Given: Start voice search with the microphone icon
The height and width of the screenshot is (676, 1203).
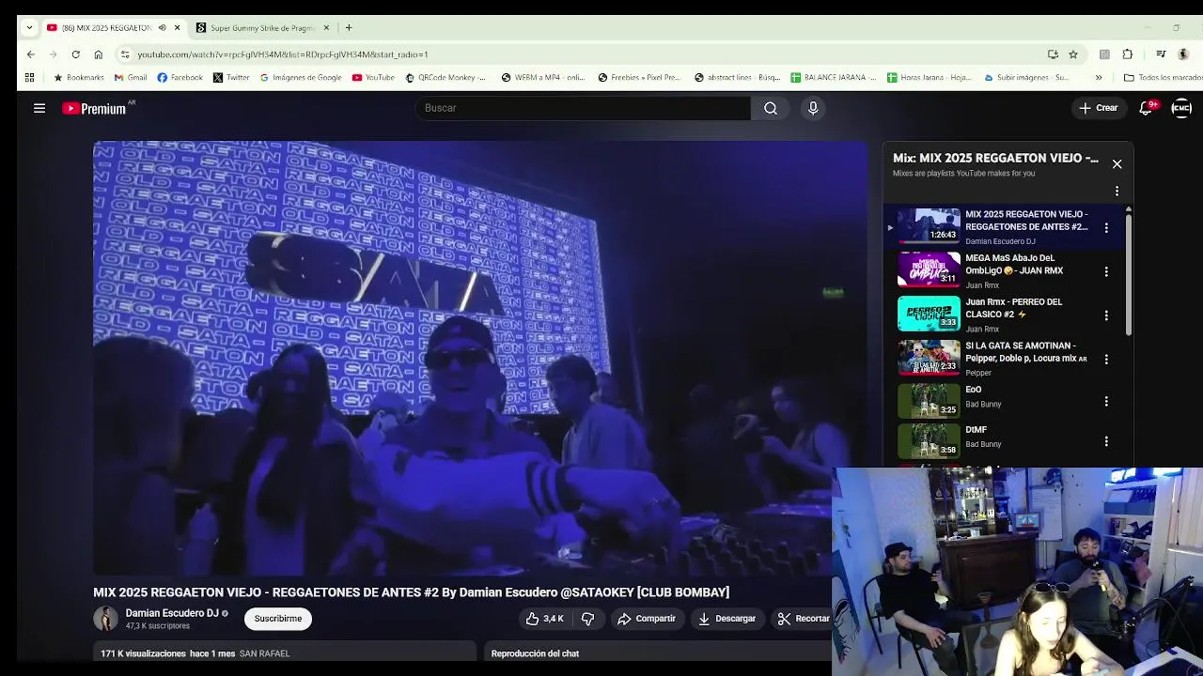Looking at the screenshot, I should point(813,108).
